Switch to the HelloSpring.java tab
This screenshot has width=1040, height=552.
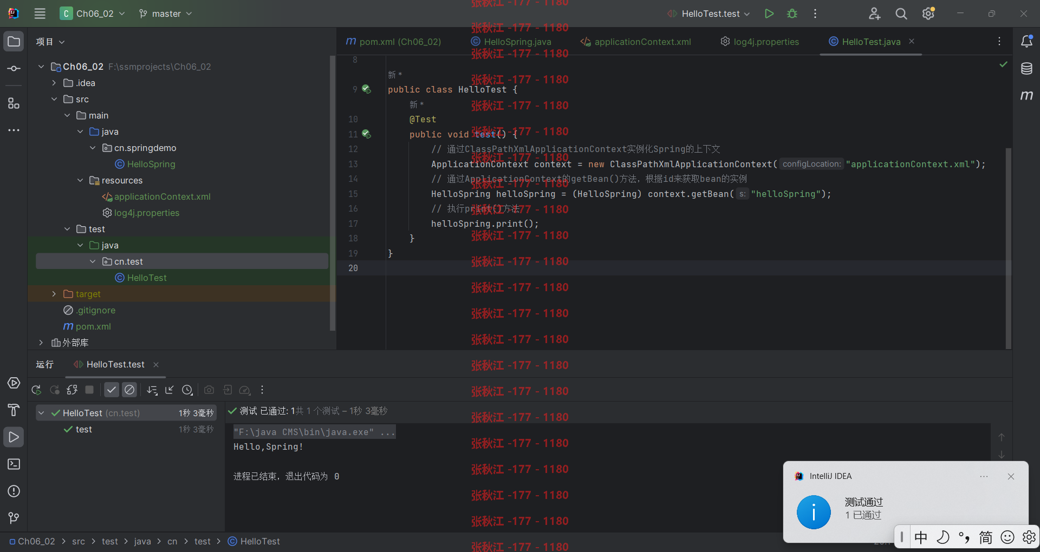tap(511, 42)
